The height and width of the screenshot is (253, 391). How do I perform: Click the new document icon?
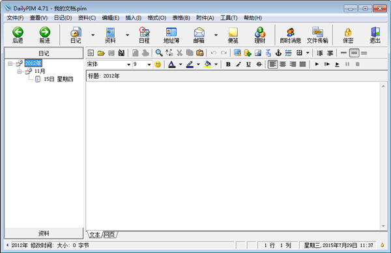(x=91, y=53)
